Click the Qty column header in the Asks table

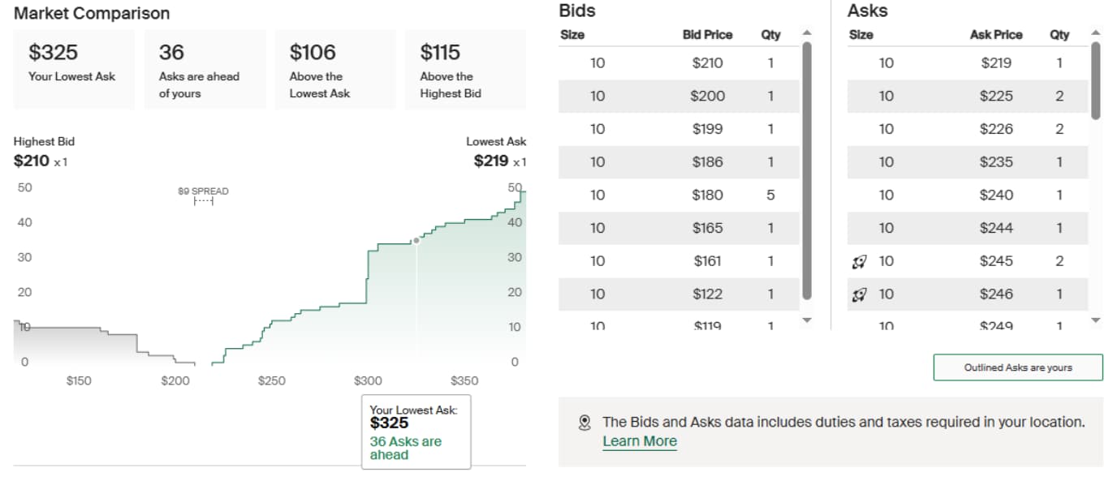click(x=1058, y=35)
